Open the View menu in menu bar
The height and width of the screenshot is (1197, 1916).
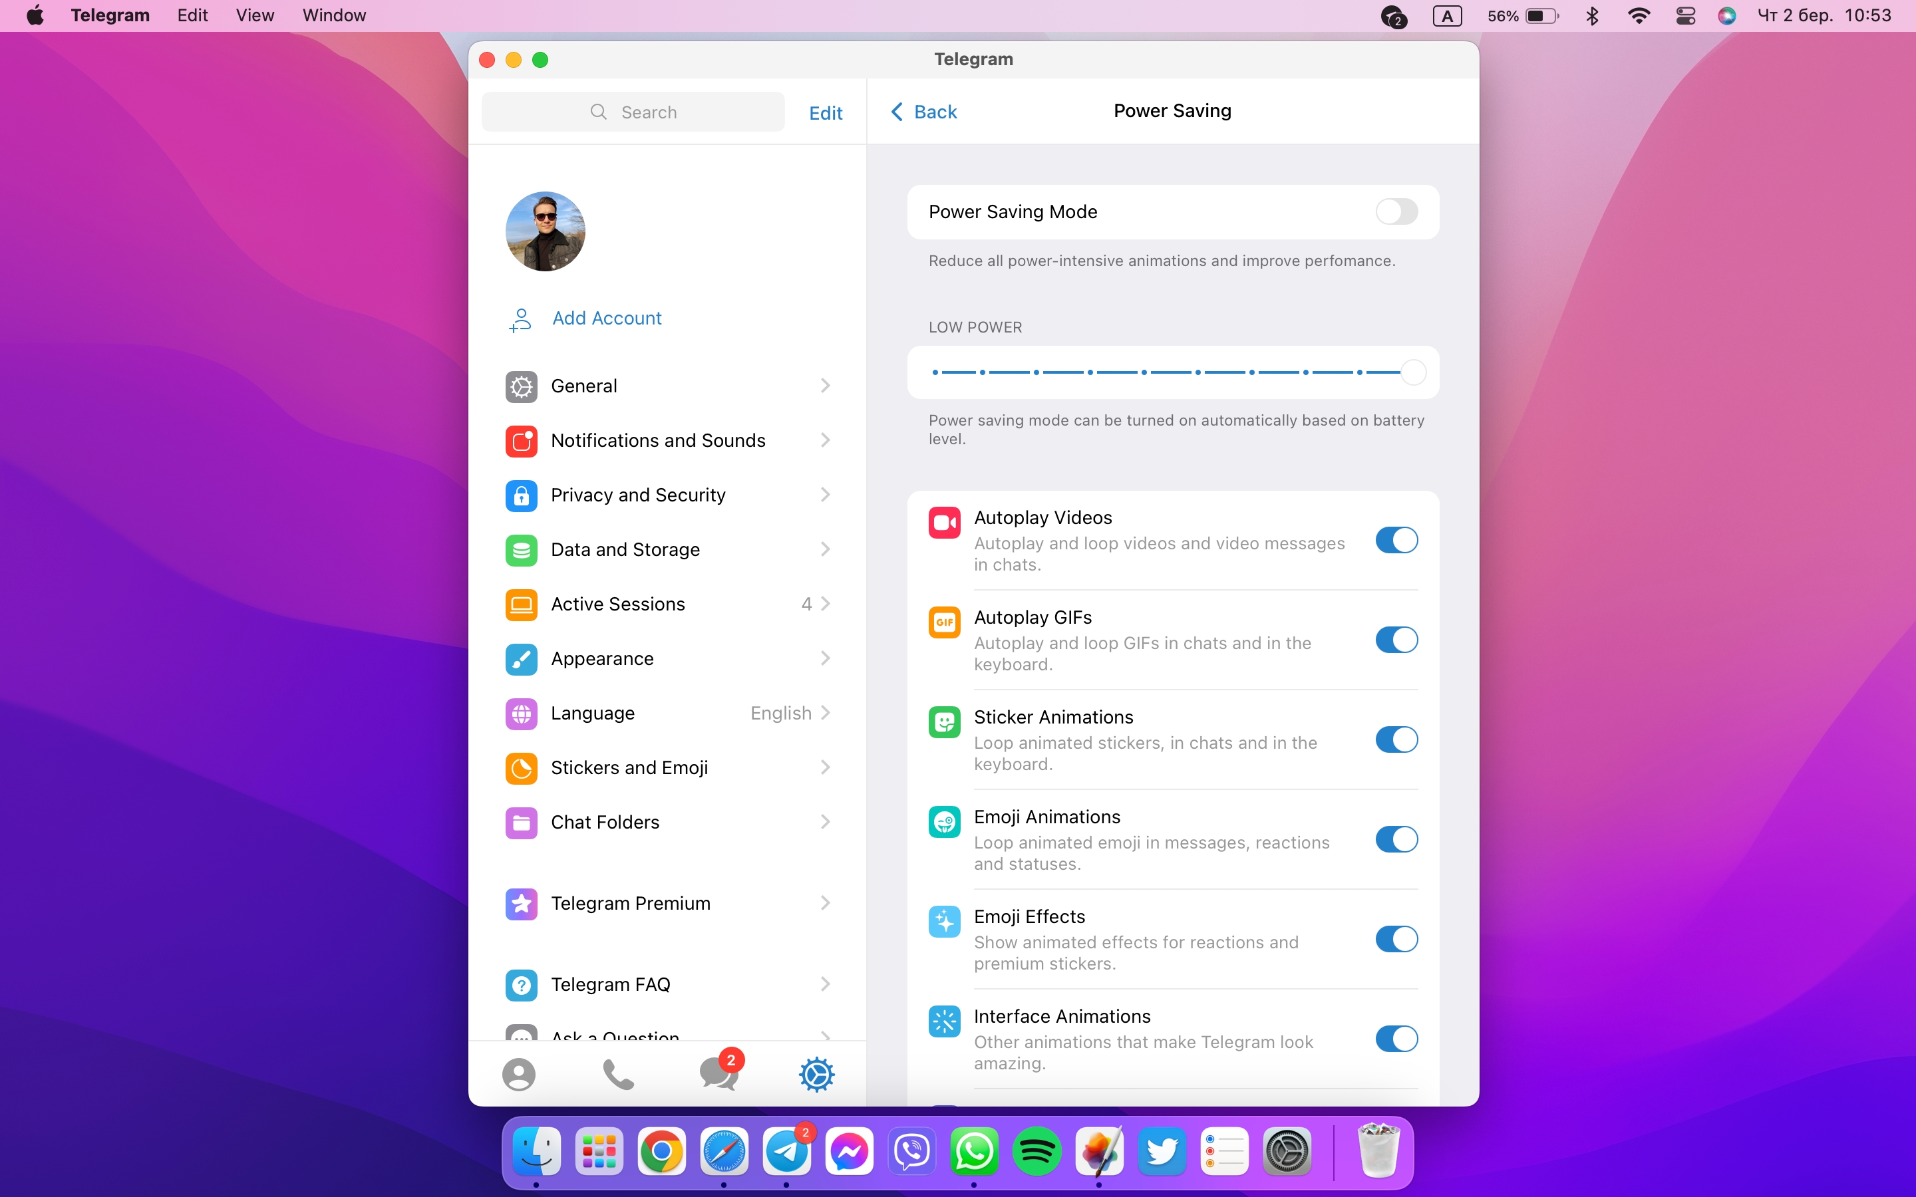click(x=254, y=15)
